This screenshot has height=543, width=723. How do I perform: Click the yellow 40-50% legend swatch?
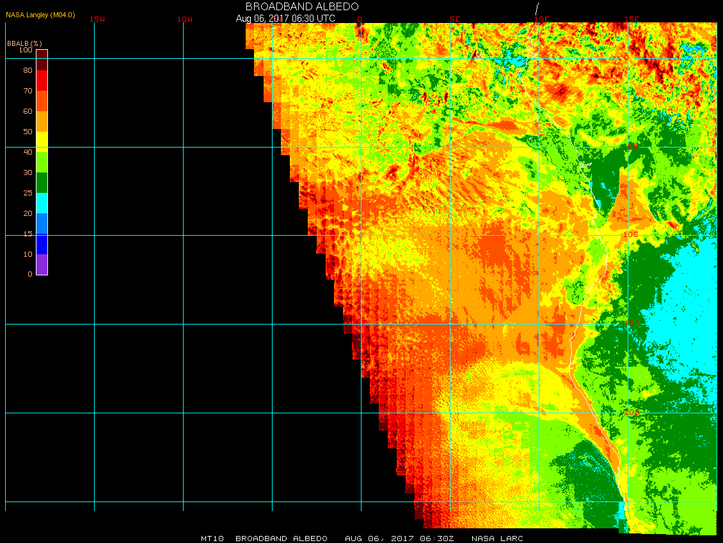(42, 142)
